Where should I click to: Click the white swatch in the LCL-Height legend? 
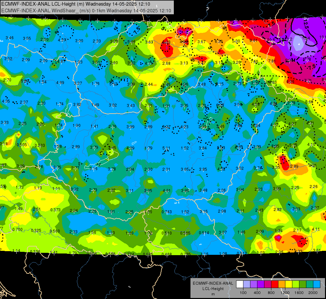point(240,284)
